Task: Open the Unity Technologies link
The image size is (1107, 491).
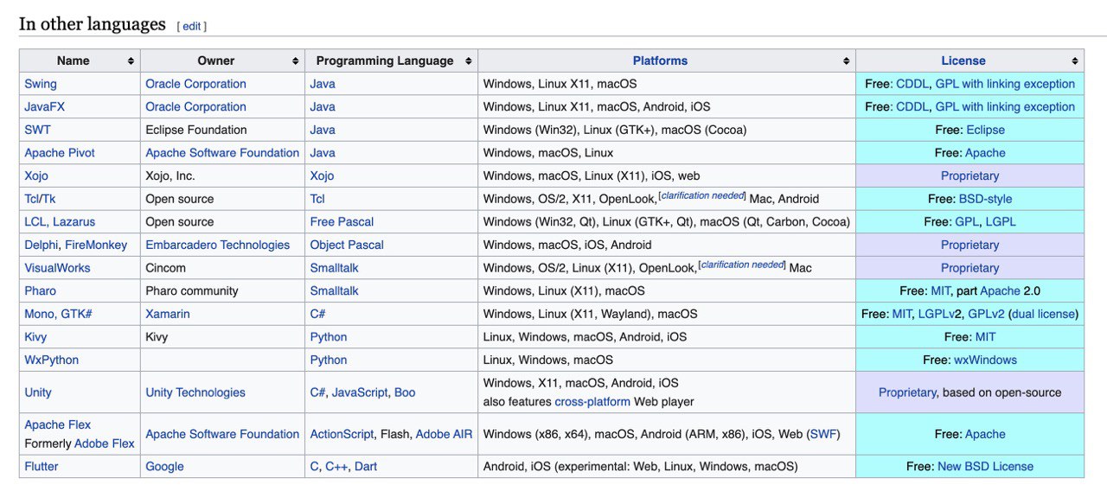Action: [195, 392]
